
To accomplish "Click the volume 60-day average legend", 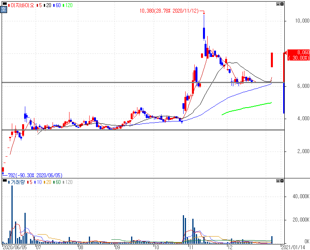I will click(x=57, y=182).
